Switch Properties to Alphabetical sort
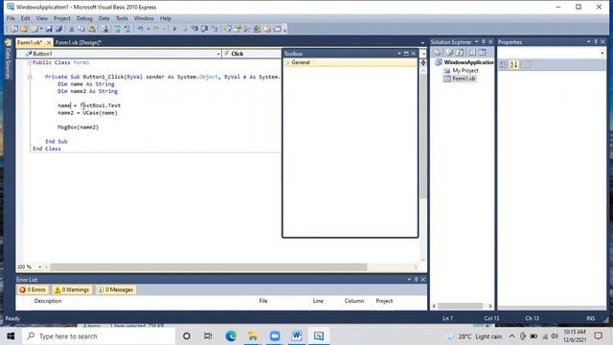This screenshot has height=345, width=613. [x=513, y=65]
